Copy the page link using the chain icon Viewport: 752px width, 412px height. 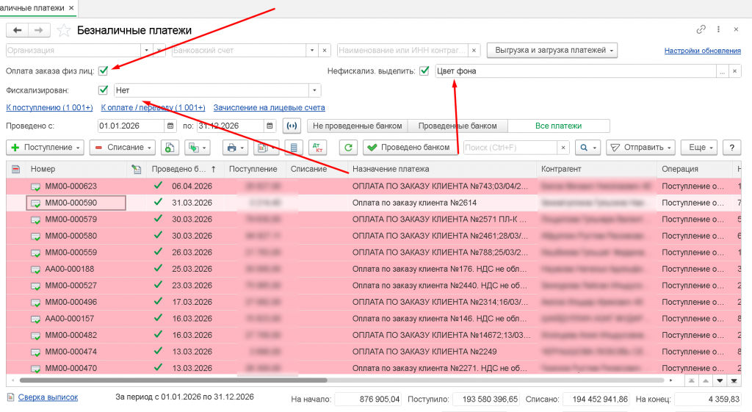click(701, 30)
